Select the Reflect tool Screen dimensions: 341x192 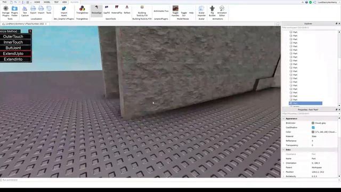(127, 10)
